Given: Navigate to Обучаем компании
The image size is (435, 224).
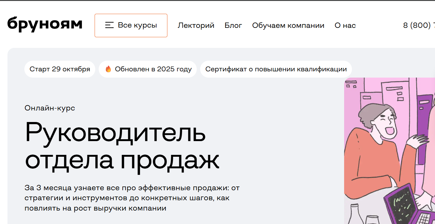Looking at the screenshot, I should pyautogui.click(x=288, y=25).
